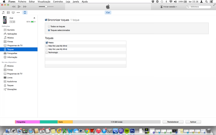Open the Fotografias settings section
This screenshot has width=216, height=135.
coord(12,53)
